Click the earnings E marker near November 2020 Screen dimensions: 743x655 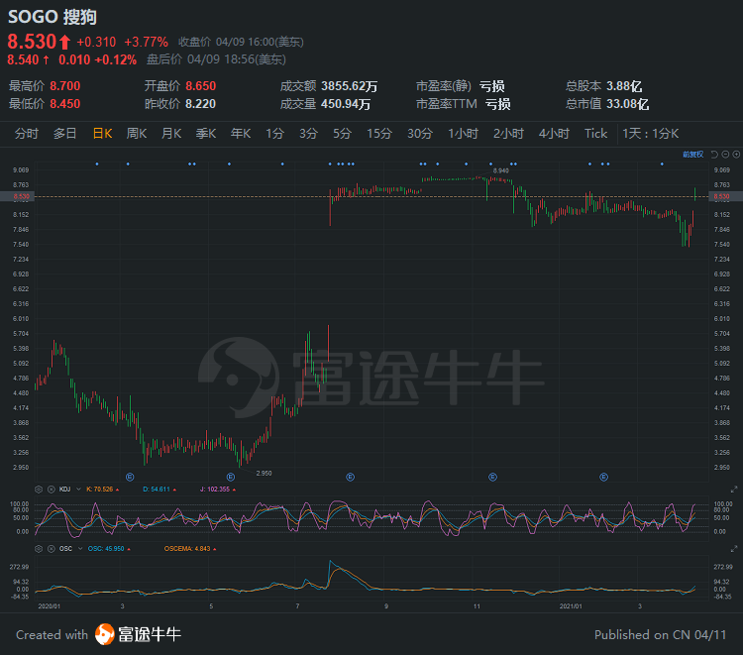point(492,477)
